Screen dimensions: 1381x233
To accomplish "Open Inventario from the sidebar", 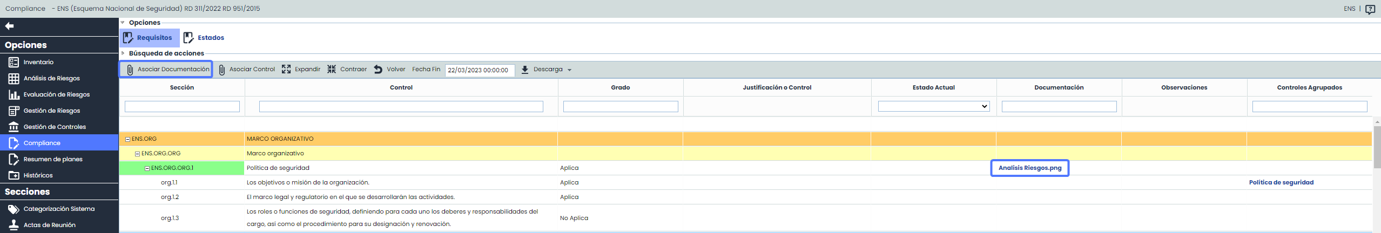I will click(38, 62).
